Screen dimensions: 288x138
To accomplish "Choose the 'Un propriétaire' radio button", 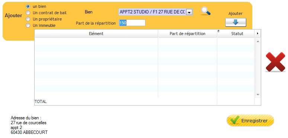I will 28,19.
